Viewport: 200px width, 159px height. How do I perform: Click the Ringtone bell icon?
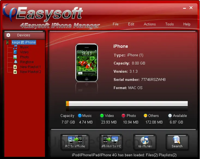pos(16,62)
